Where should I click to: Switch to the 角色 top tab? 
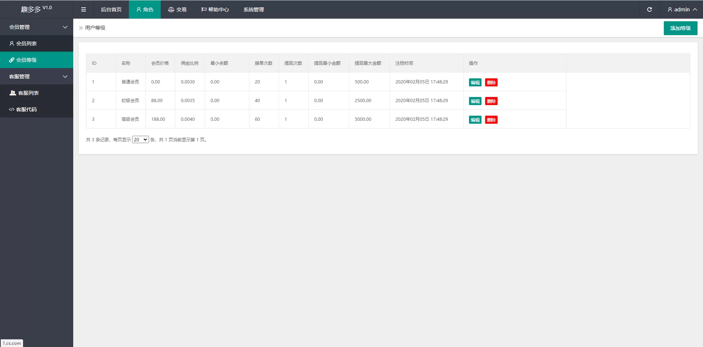point(145,10)
